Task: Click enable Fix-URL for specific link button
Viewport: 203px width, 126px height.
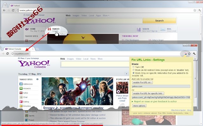Action: [x=148, y=93]
